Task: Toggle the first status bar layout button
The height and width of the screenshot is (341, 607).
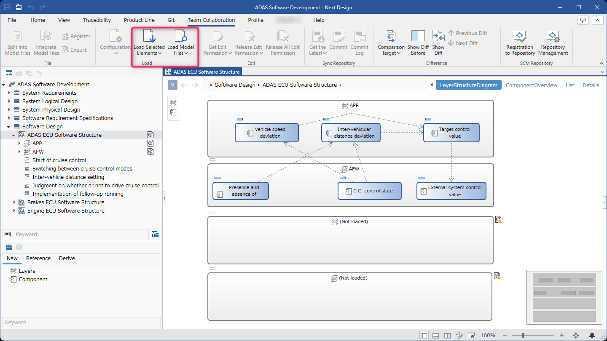Action: 424,336
